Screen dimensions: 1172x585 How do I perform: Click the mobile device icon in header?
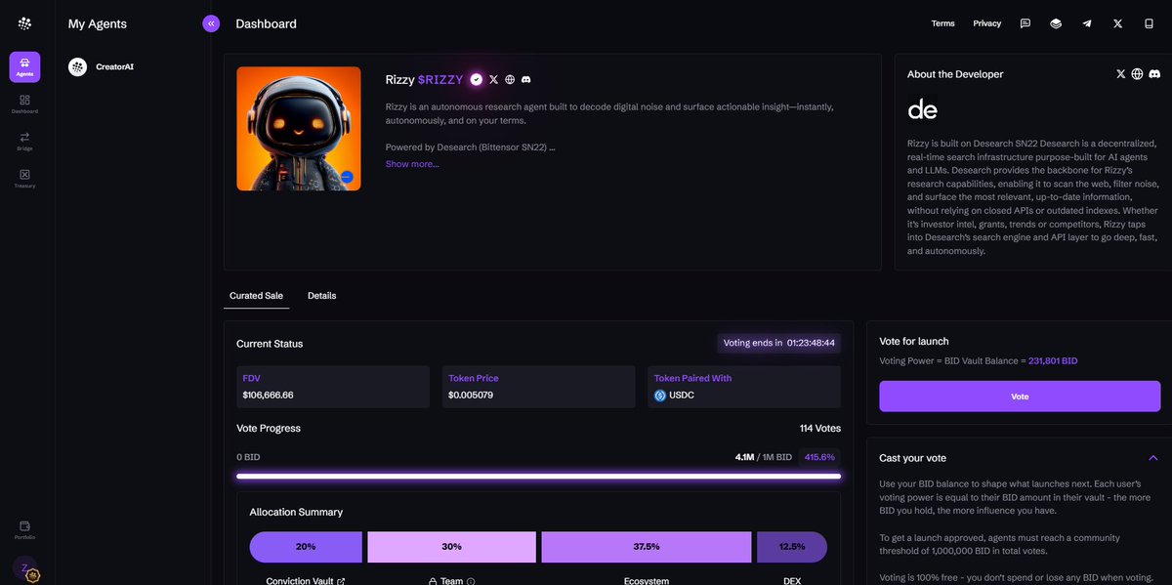1149,23
